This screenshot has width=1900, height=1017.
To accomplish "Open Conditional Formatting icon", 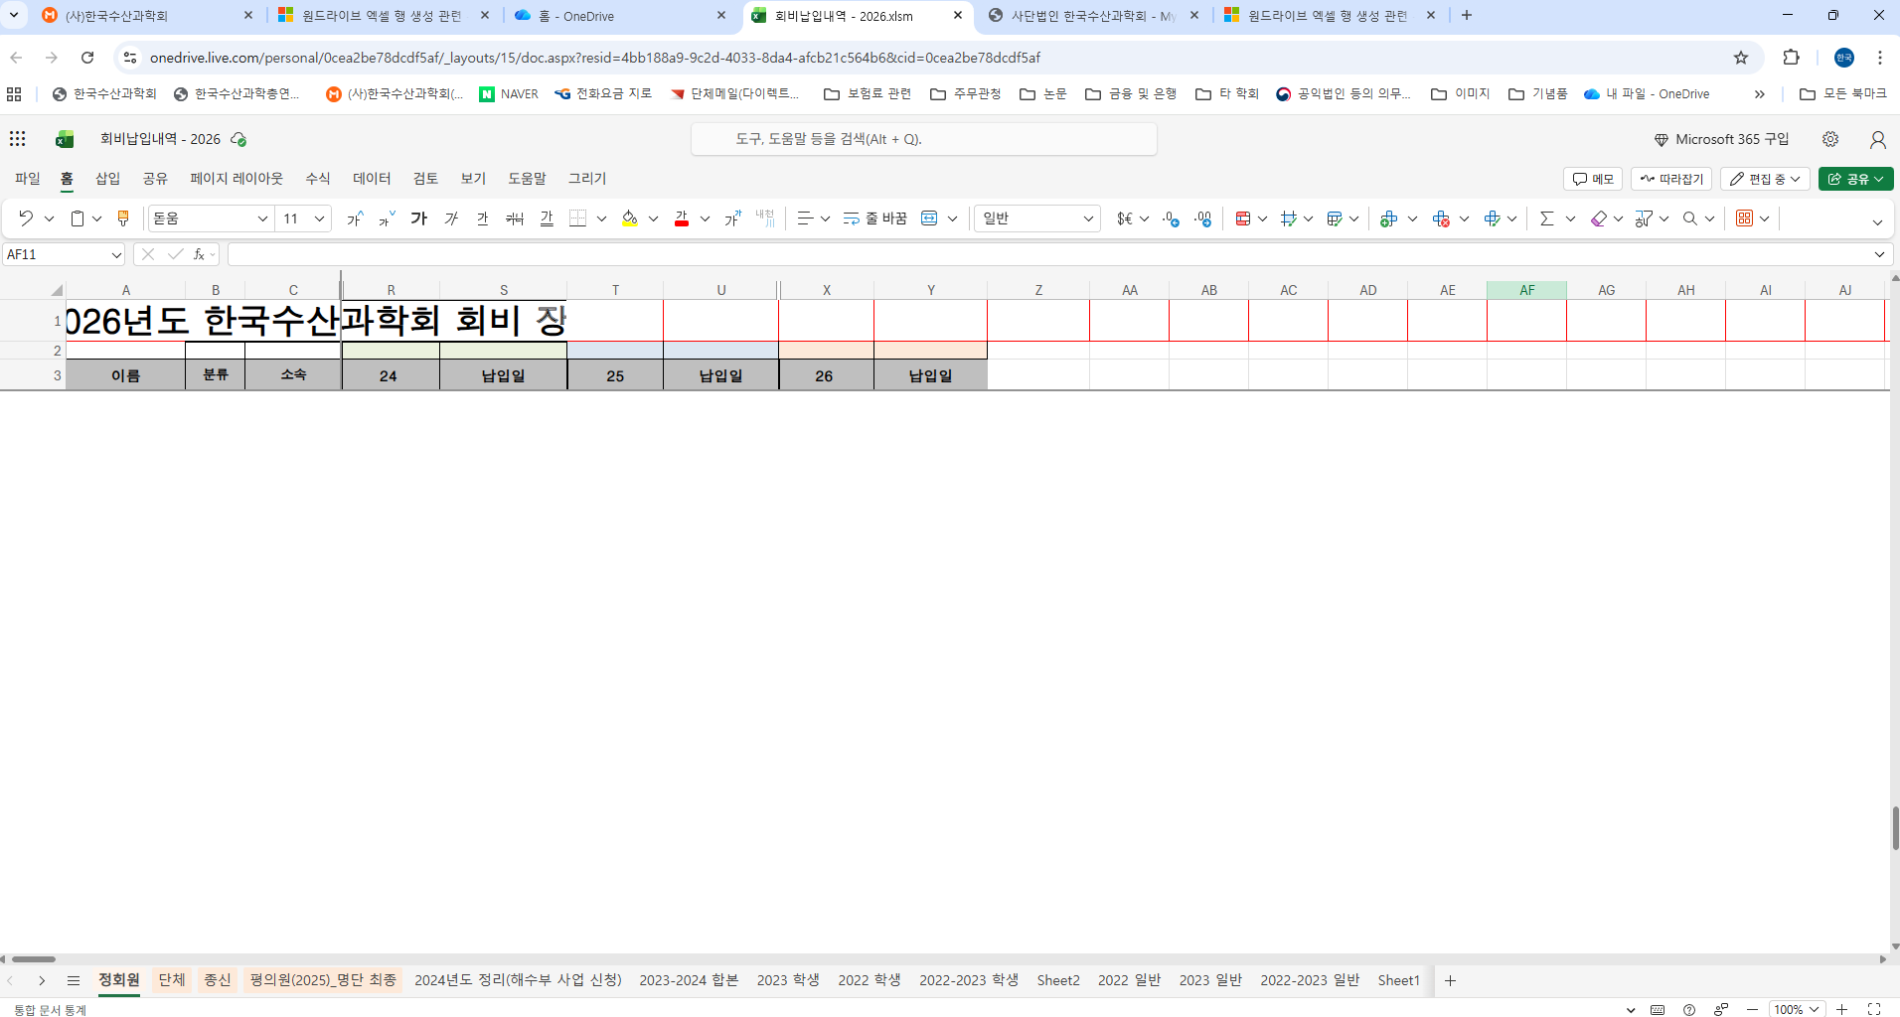I will (x=1243, y=218).
